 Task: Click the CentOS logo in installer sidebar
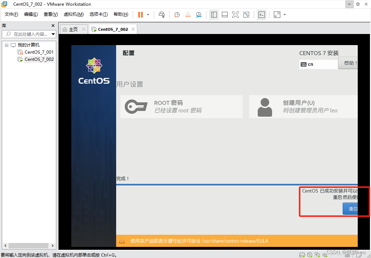[x=94, y=71]
